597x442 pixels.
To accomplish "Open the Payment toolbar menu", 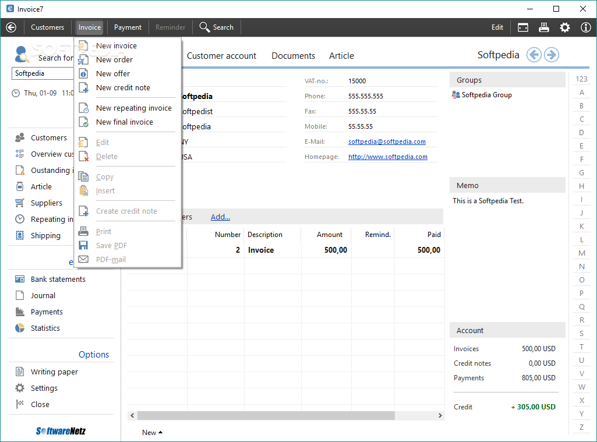I will click(128, 27).
